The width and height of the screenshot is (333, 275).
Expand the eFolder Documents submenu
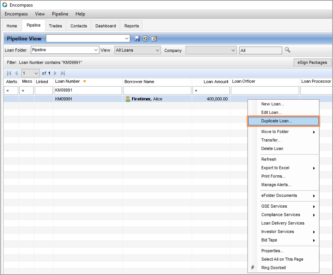click(x=314, y=196)
